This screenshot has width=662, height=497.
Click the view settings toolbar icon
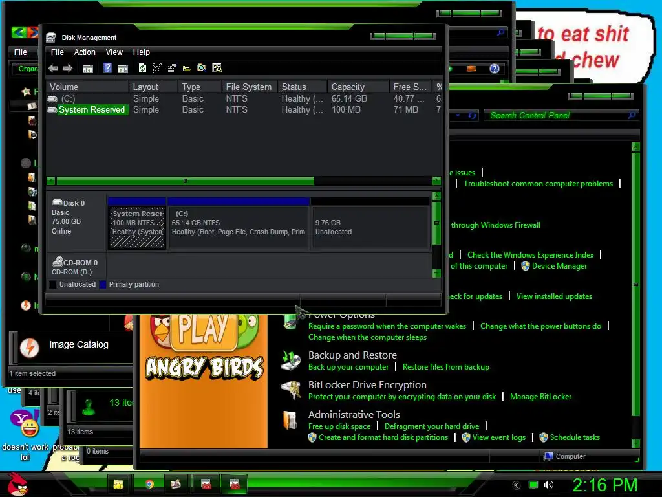click(x=217, y=68)
